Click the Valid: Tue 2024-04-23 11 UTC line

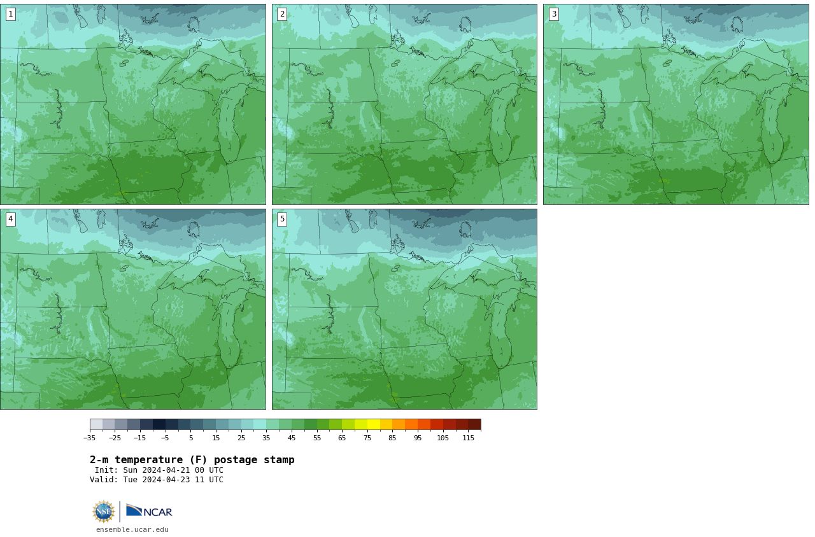tap(157, 480)
